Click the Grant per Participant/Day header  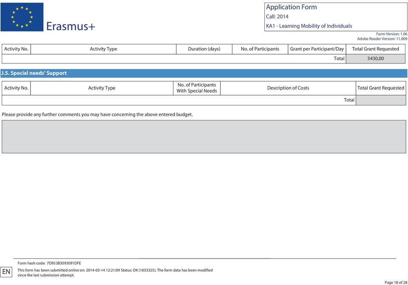(x=317, y=49)
